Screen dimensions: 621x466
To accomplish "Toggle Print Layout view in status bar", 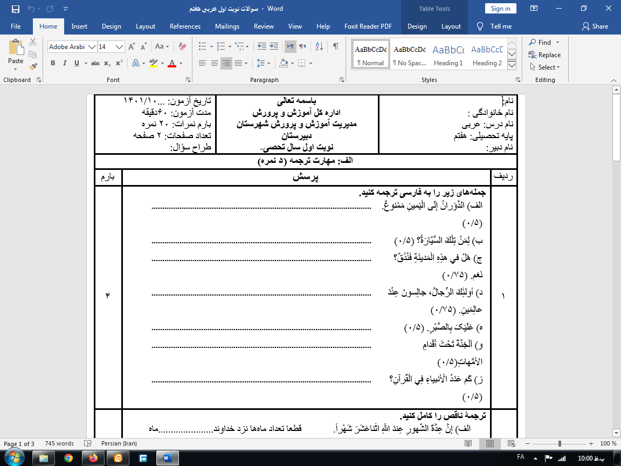I will pyautogui.click(x=490, y=443).
